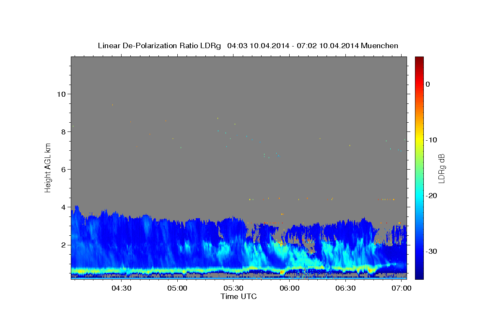This screenshot has height=335, width=503.
Task: Click the 'LDRg dB' colorbar title
Action: coord(442,168)
